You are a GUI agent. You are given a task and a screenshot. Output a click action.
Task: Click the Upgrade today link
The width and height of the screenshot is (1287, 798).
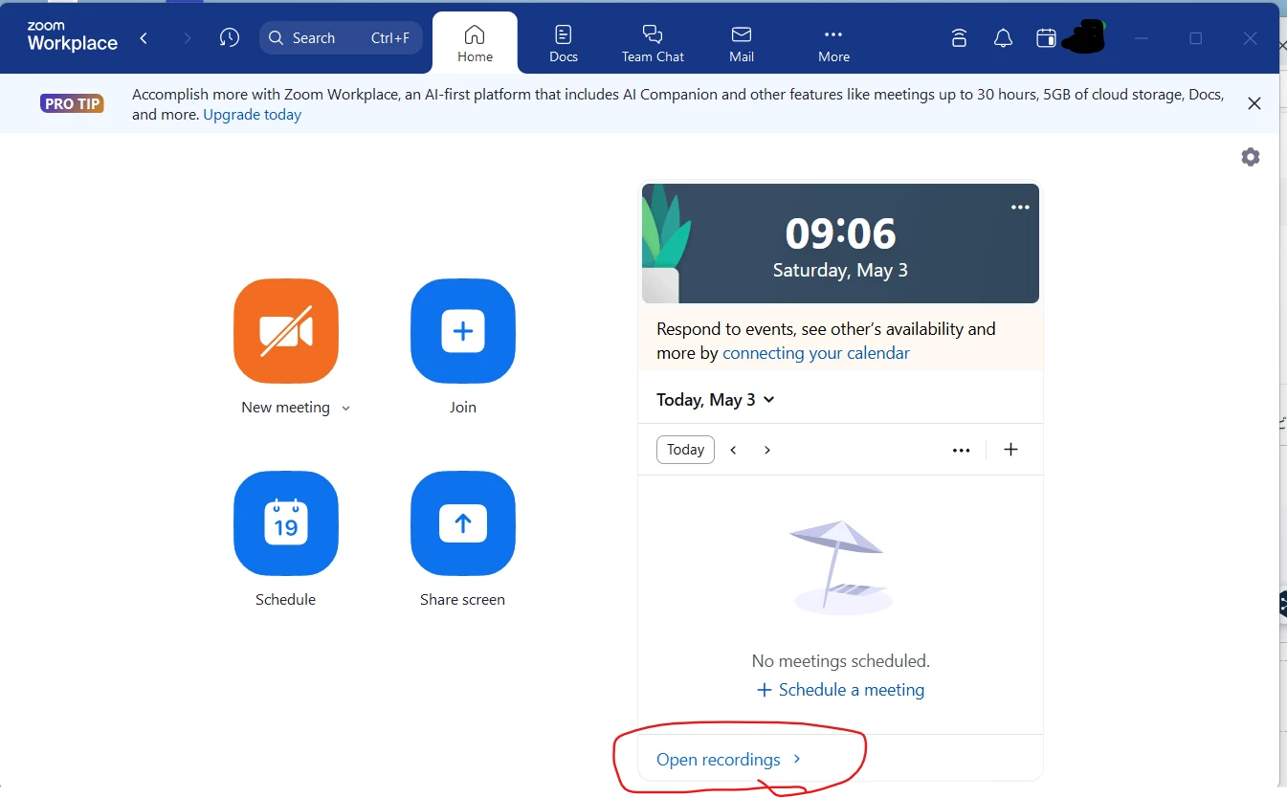pyautogui.click(x=253, y=115)
